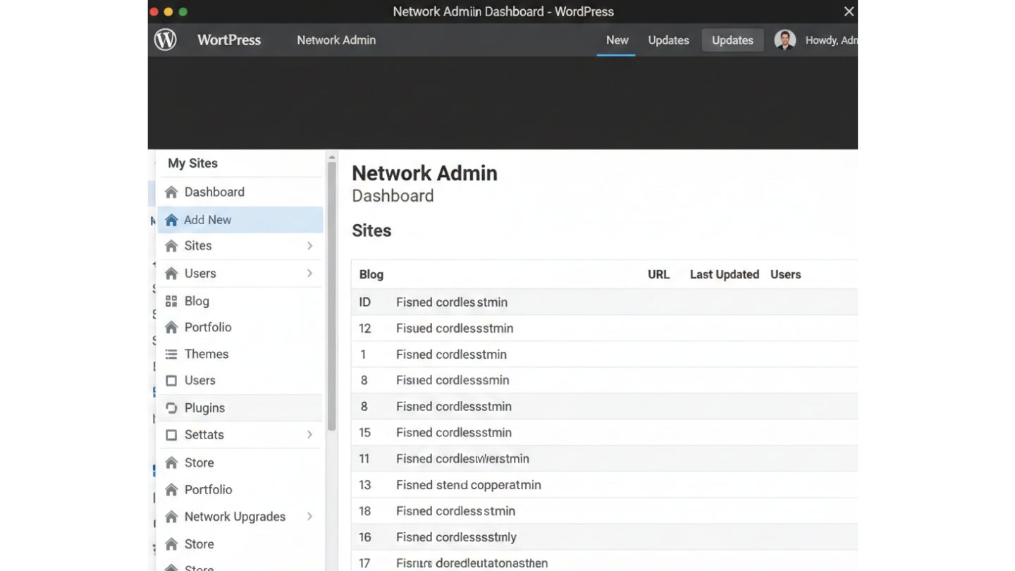1015x571 pixels.
Task: Expand the Settats submenu chevron
Action: (310, 435)
